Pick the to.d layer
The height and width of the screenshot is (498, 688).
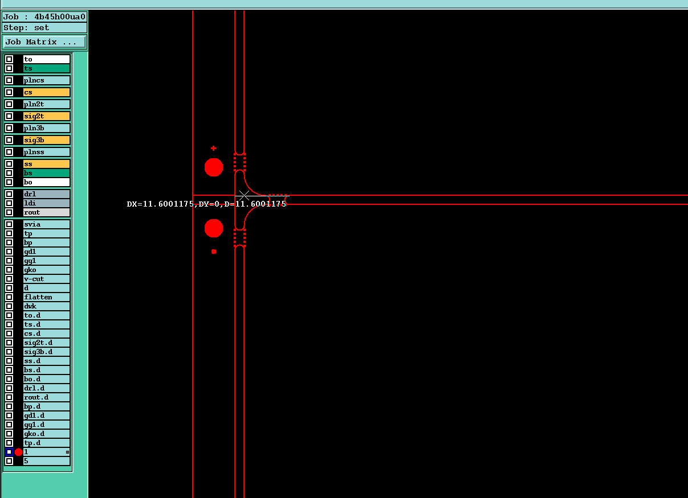tap(47, 315)
